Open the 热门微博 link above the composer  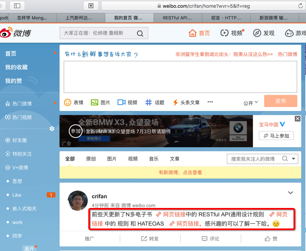(x=287, y=54)
